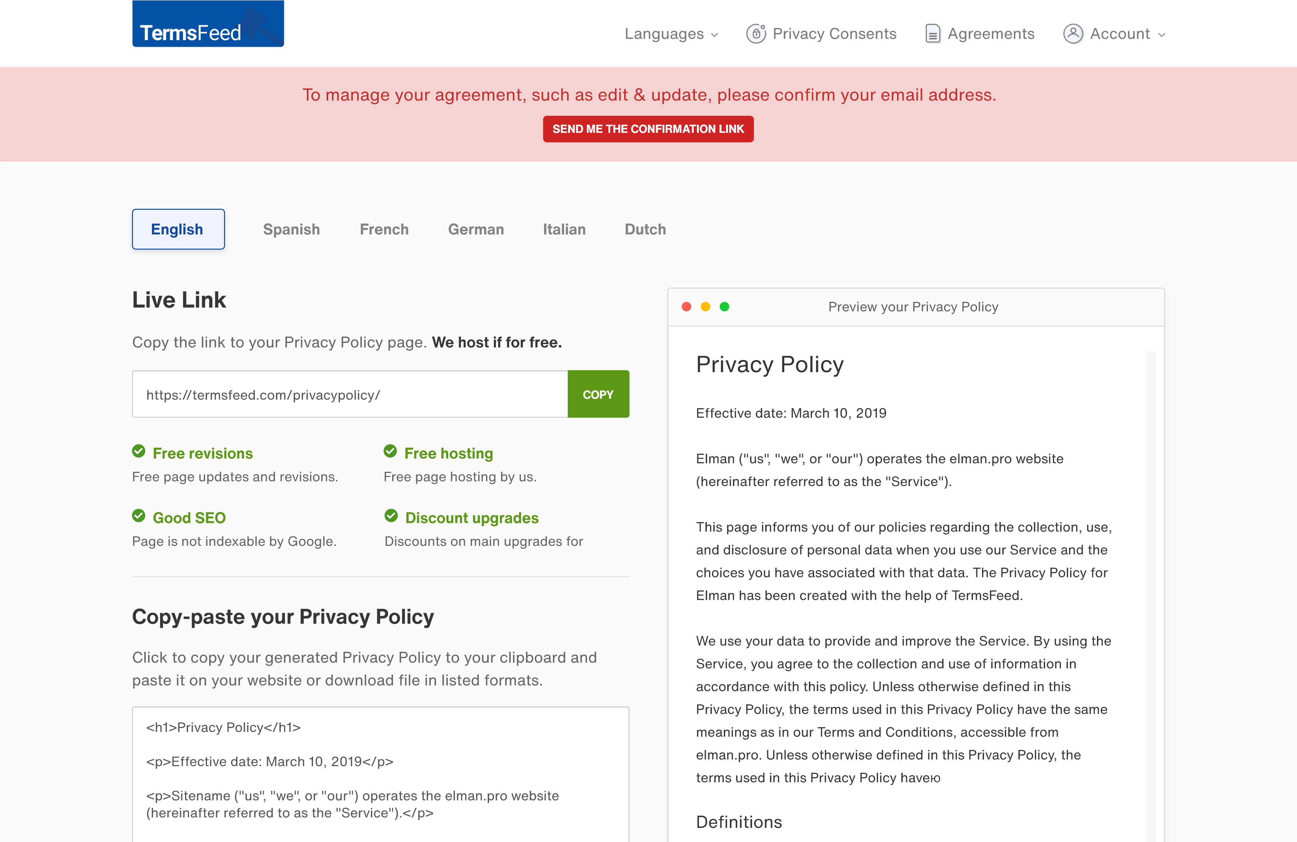
Task: Click the Privacy Consents lock icon
Action: point(756,34)
